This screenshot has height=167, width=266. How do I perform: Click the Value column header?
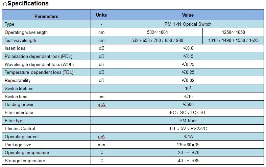coord(188,15)
